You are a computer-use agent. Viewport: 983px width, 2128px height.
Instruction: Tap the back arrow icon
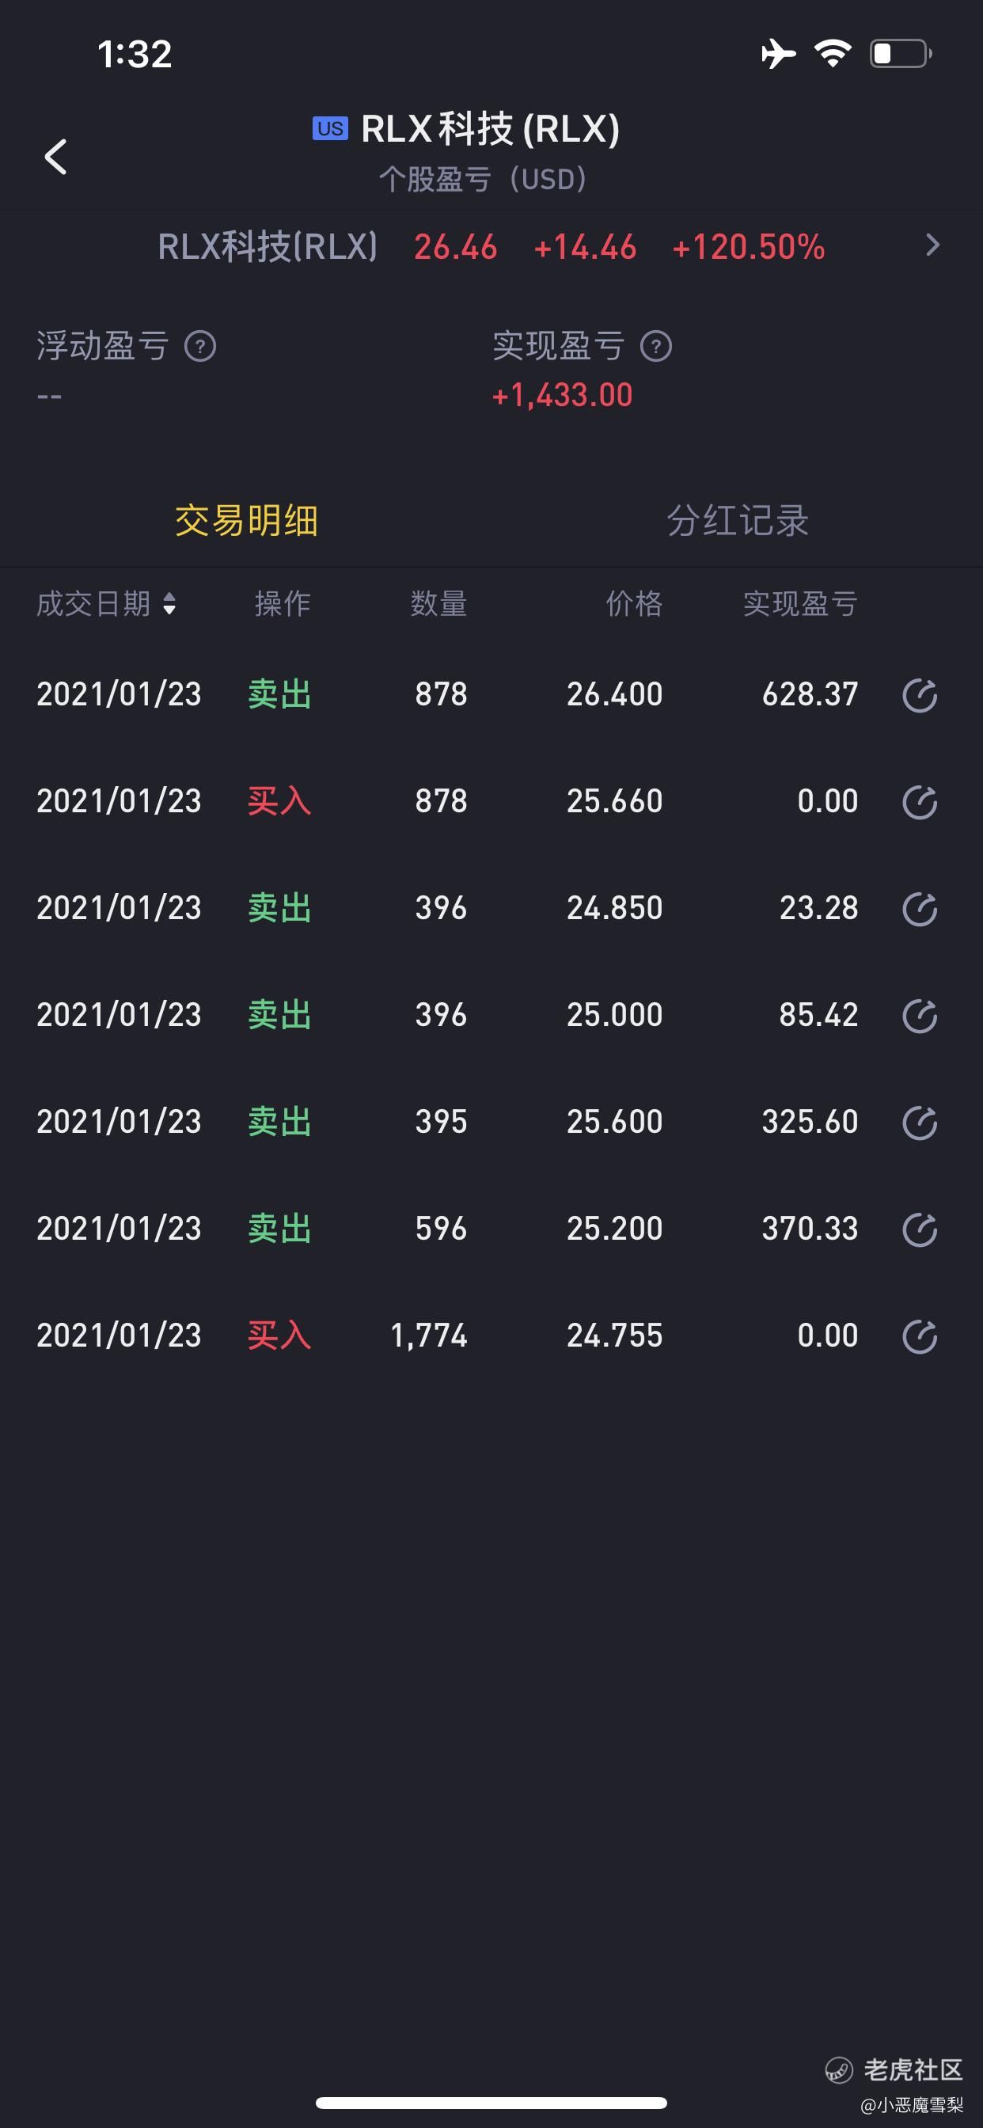[55, 156]
